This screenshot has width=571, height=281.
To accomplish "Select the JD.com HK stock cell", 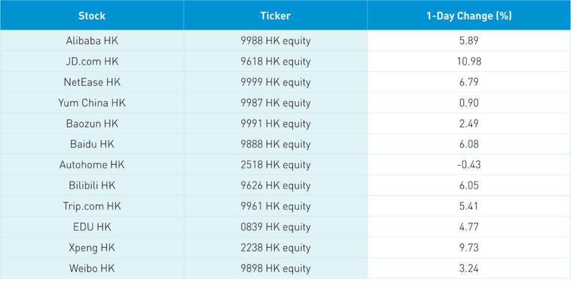I will coord(92,62).
